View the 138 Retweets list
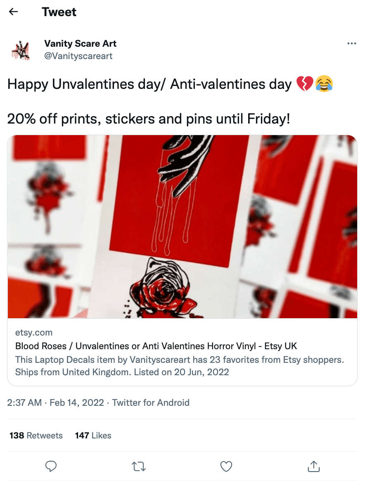This screenshot has width=365, height=481. [x=36, y=435]
